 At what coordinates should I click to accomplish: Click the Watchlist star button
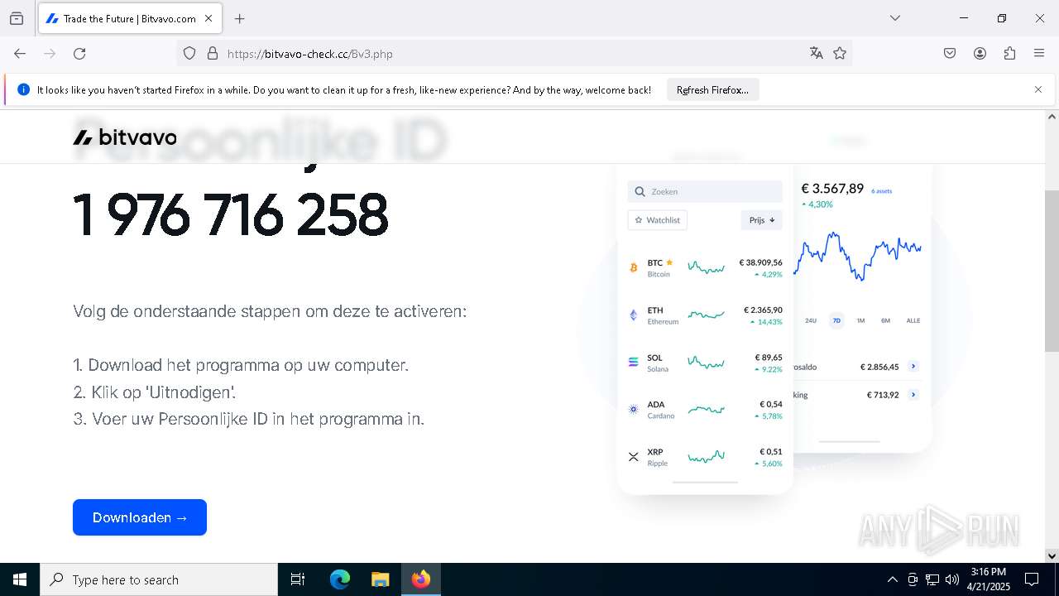coord(658,220)
